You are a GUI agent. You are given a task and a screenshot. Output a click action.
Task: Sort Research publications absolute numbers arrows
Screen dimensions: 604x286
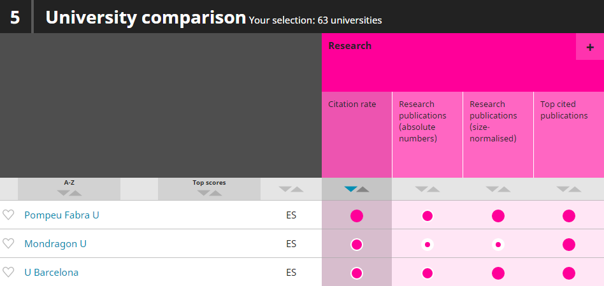tap(427, 189)
